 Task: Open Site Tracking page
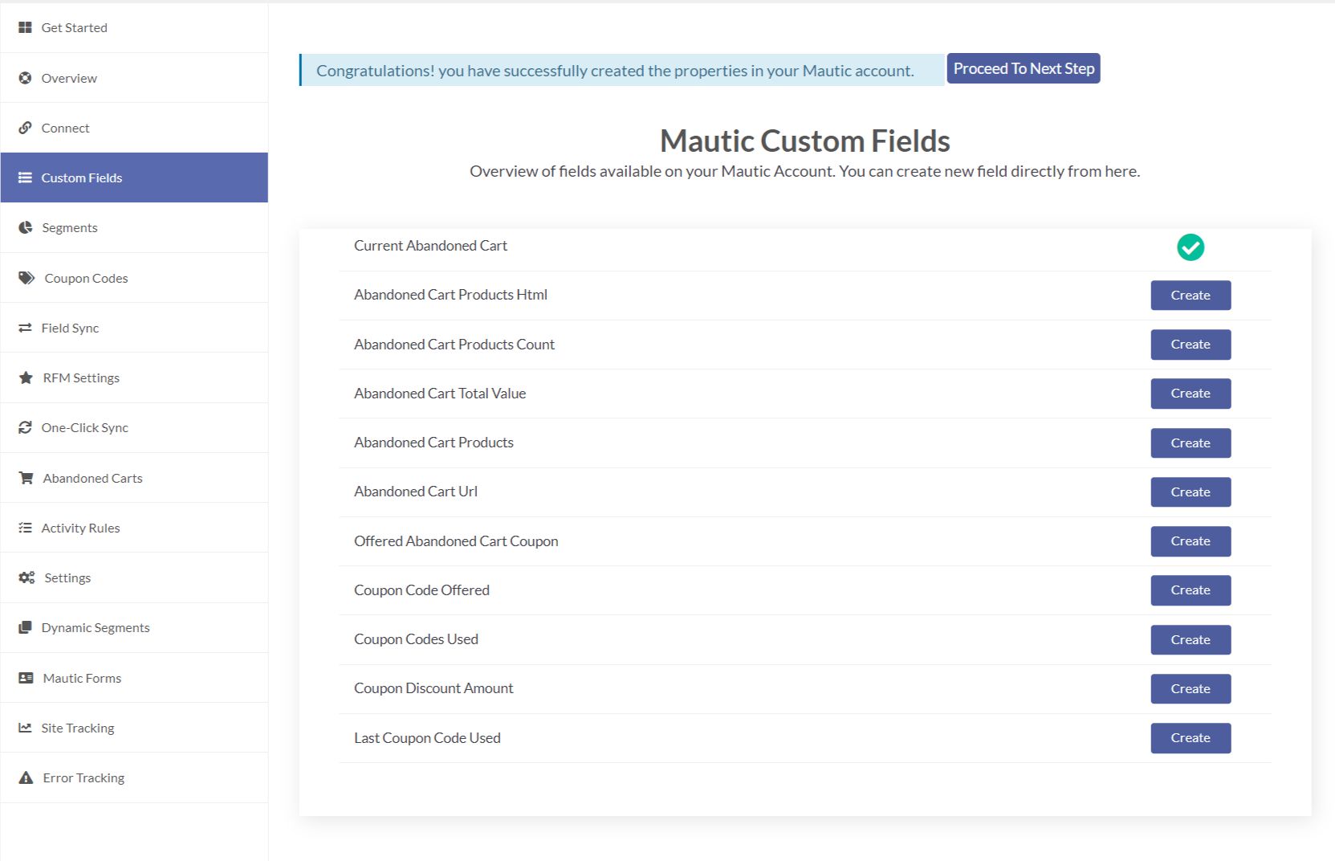pos(134,728)
